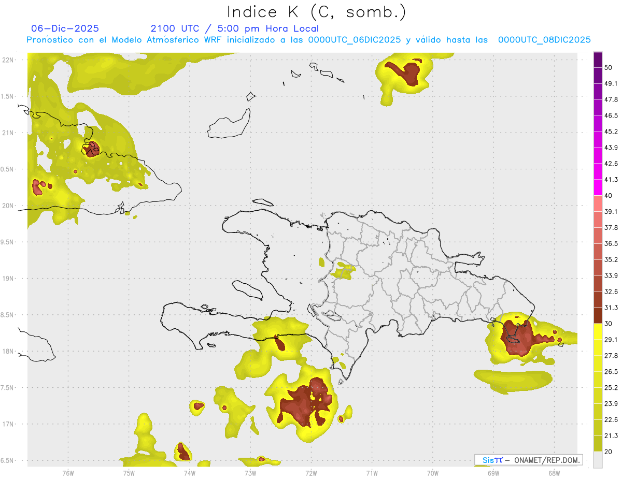622x480 pixels.
Task: Click the legend value '47.8'
Action: pos(611,99)
